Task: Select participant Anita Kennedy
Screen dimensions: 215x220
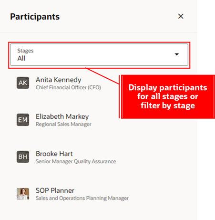Action: coord(58,80)
